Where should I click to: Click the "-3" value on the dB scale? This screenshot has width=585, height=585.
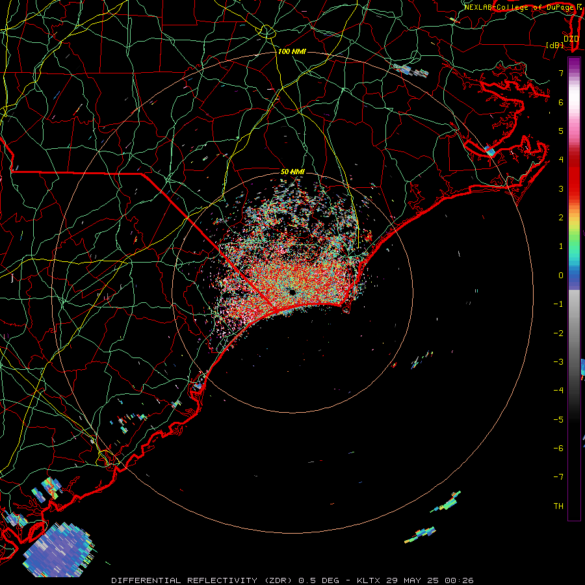click(558, 362)
